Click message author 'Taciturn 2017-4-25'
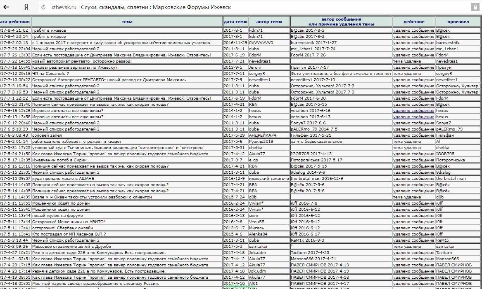 point(310,252)
